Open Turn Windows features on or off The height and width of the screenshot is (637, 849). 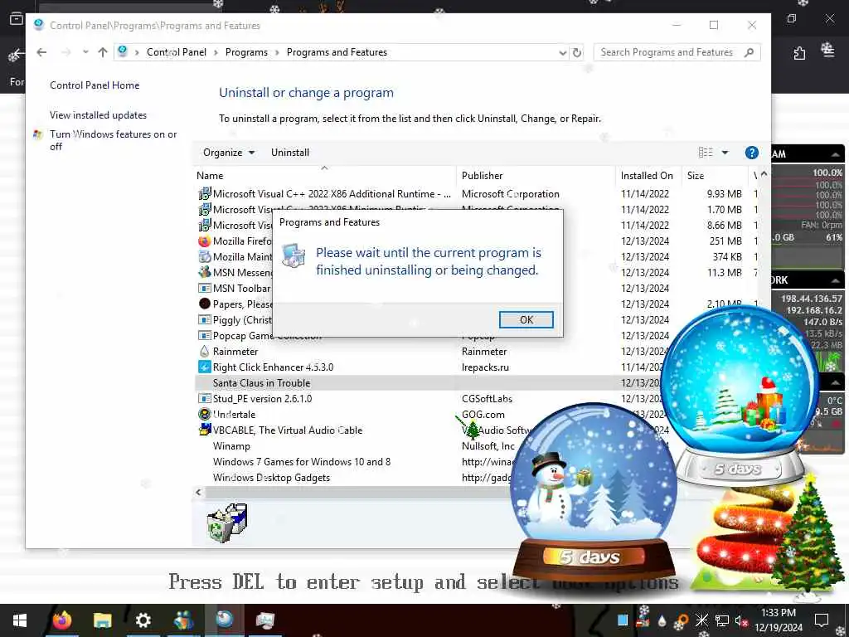tap(113, 140)
